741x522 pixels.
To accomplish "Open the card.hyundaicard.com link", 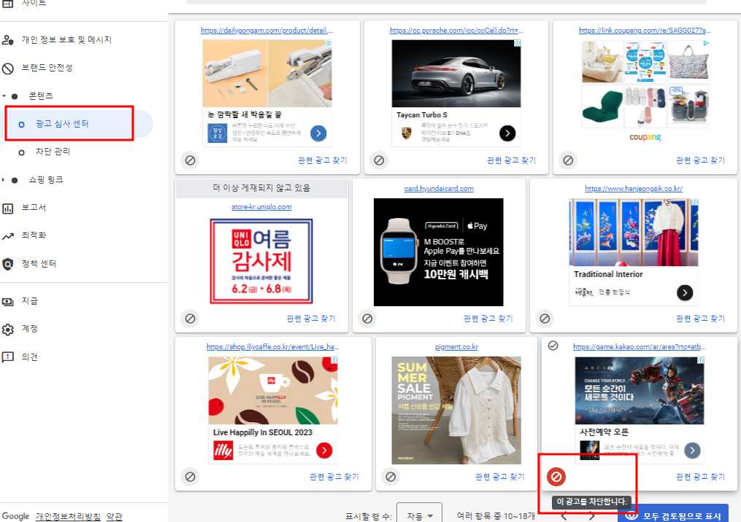I will pyautogui.click(x=439, y=189).
